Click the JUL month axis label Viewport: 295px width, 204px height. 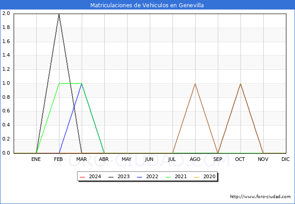(x=172, y=159)
